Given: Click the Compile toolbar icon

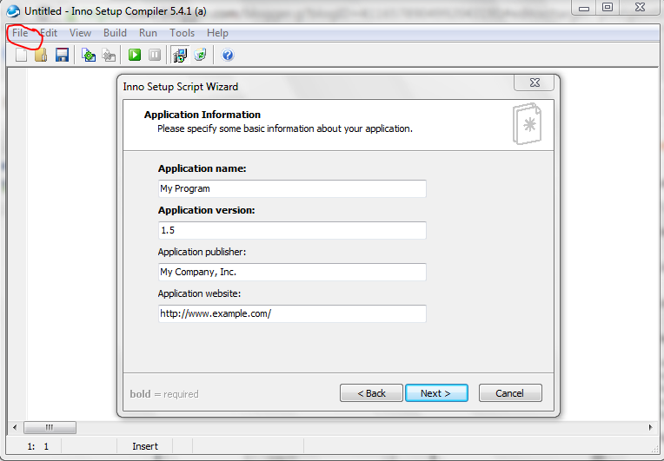Looking at the screenshot, I should (x=89, y=55).
